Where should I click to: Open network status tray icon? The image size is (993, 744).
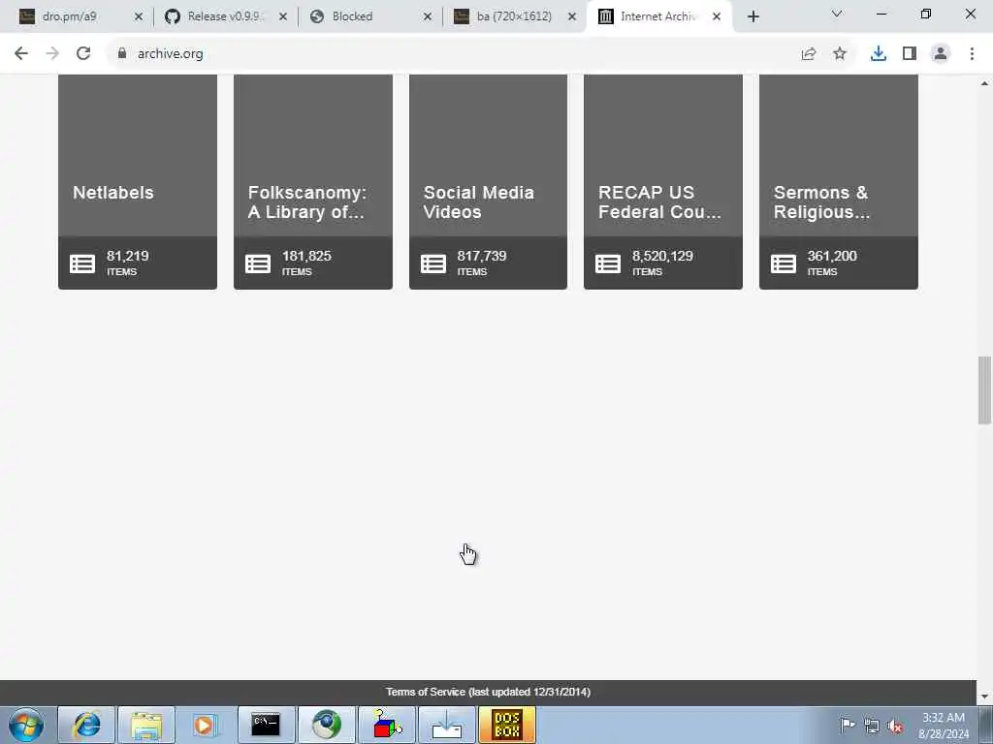[x=872, y=726]
